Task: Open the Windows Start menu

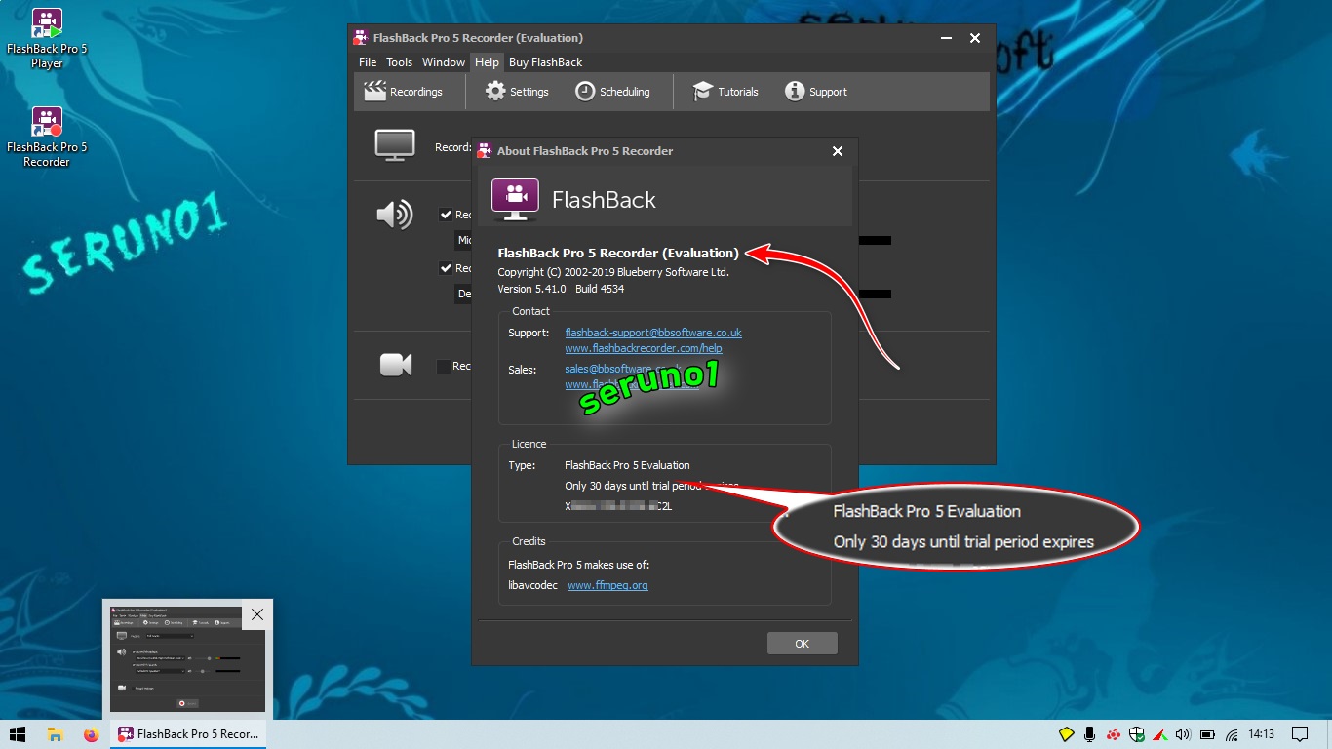Action: [x=18, y=734]
